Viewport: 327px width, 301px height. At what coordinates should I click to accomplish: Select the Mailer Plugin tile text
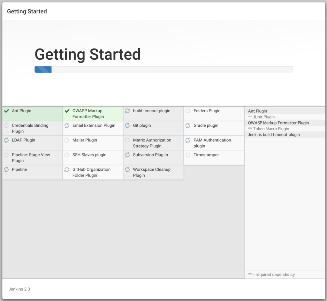(85, 140)
